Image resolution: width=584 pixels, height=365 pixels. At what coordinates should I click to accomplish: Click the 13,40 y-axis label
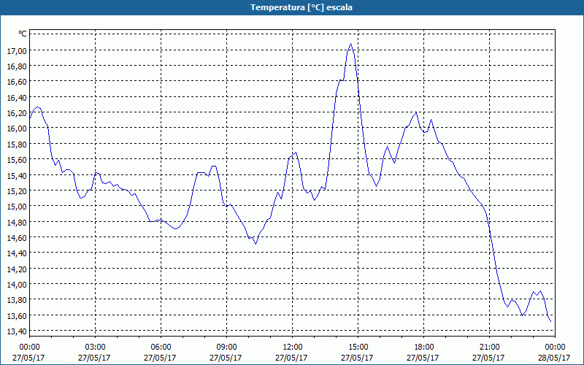17,331
